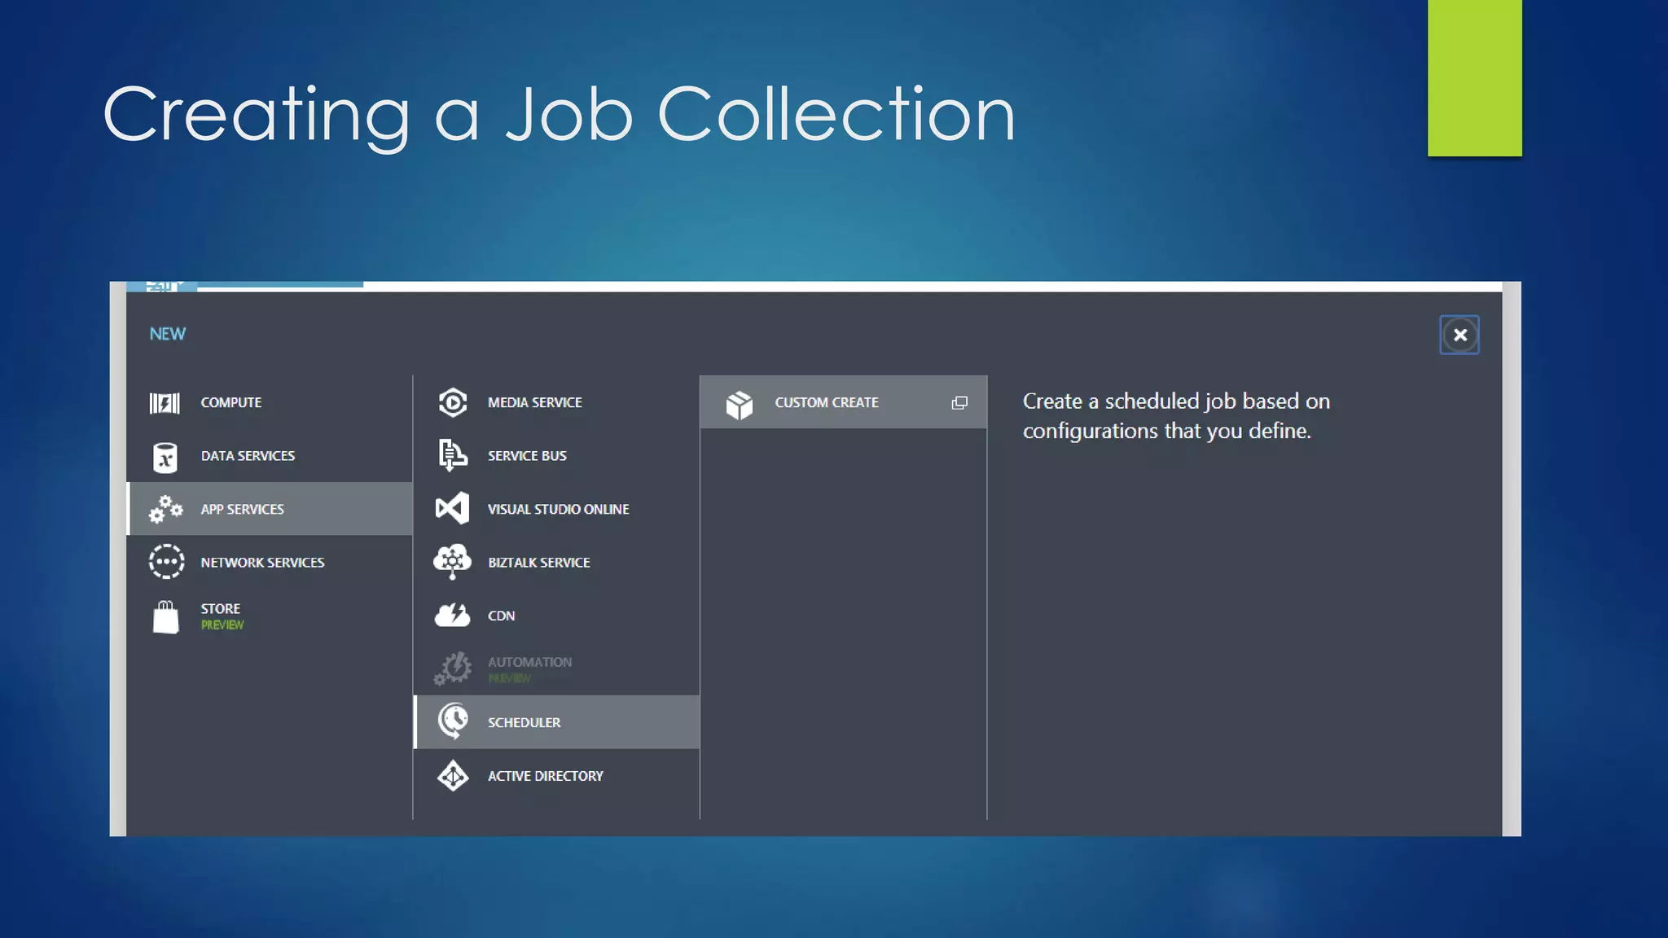
Task: Click the Active Directory diamond icon
Action: (x=452, y=776)
